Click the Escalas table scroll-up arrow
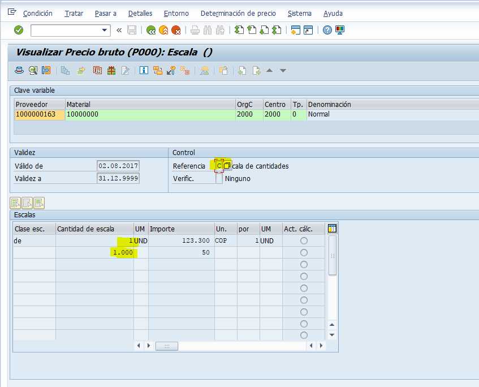 point(332,325)
